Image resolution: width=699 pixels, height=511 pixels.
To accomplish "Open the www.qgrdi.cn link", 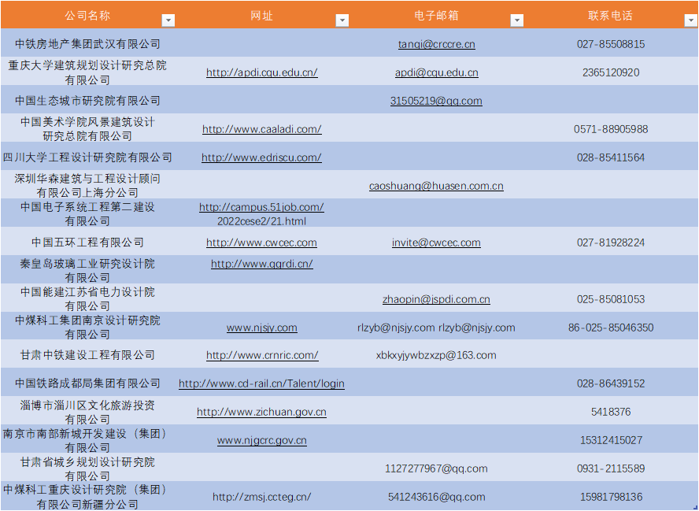I will click(261, 264).
